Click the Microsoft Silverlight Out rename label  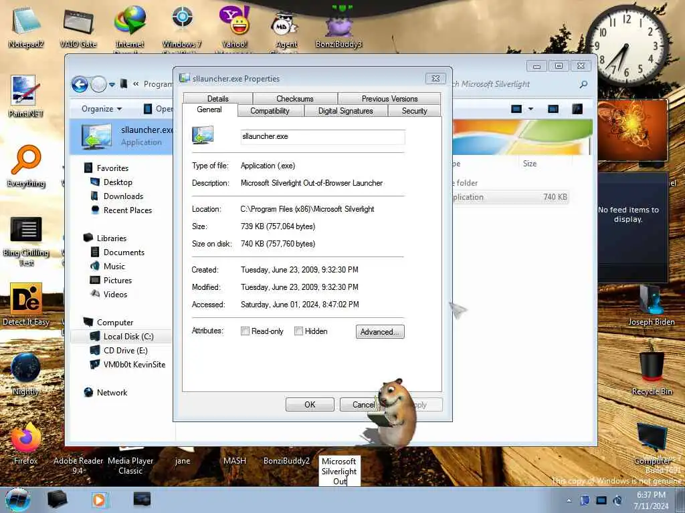pyautogui.click(x=339, y=471)
